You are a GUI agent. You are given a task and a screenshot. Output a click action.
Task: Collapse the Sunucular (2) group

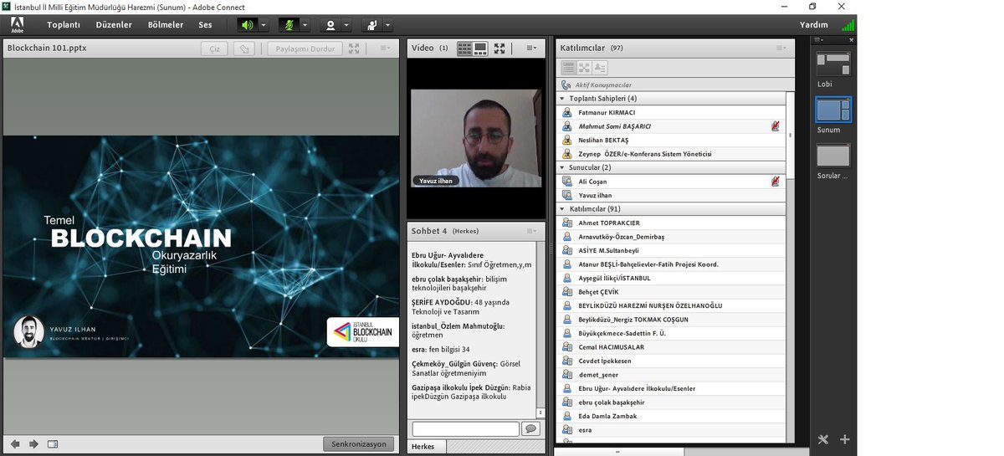point(563,167)
